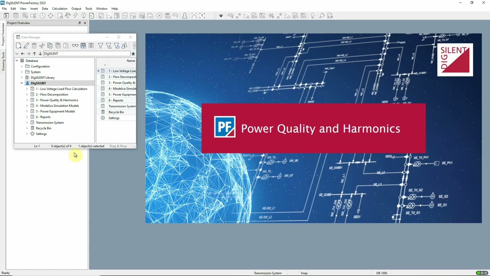Open the File menu

(4, 8)
